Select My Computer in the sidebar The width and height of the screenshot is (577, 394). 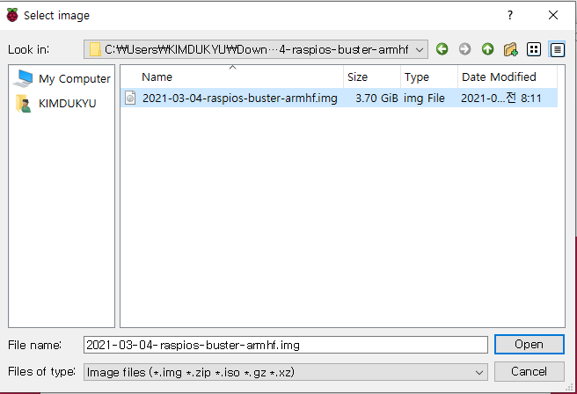click(75, 78)
